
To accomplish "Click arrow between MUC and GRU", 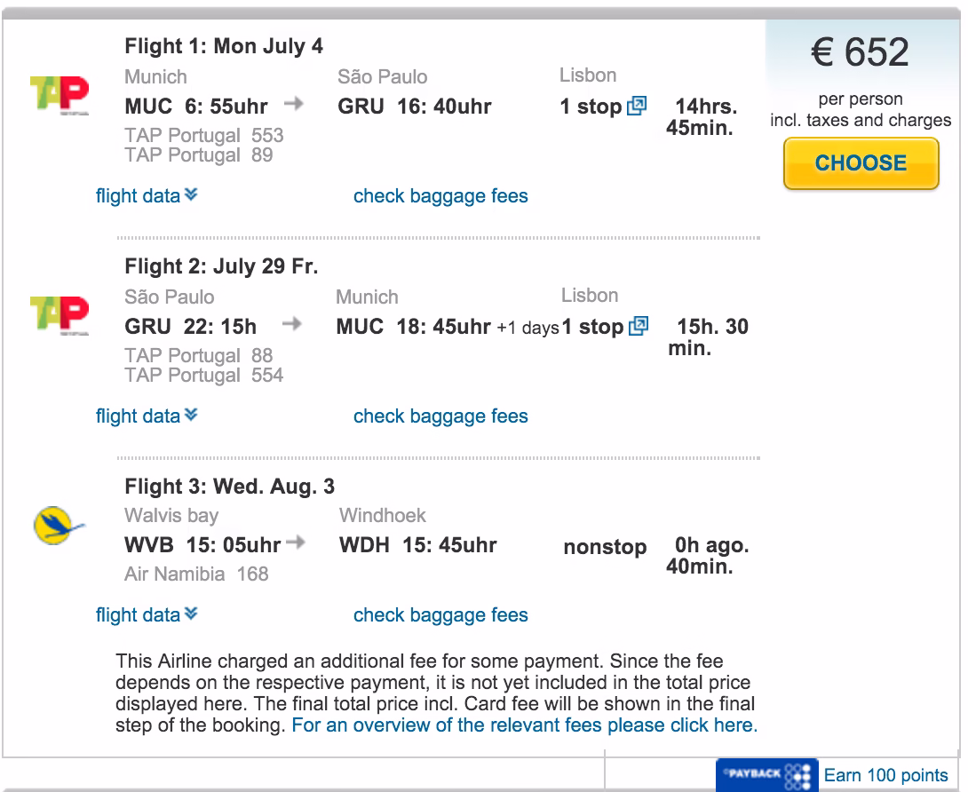I will pos(294,104).
